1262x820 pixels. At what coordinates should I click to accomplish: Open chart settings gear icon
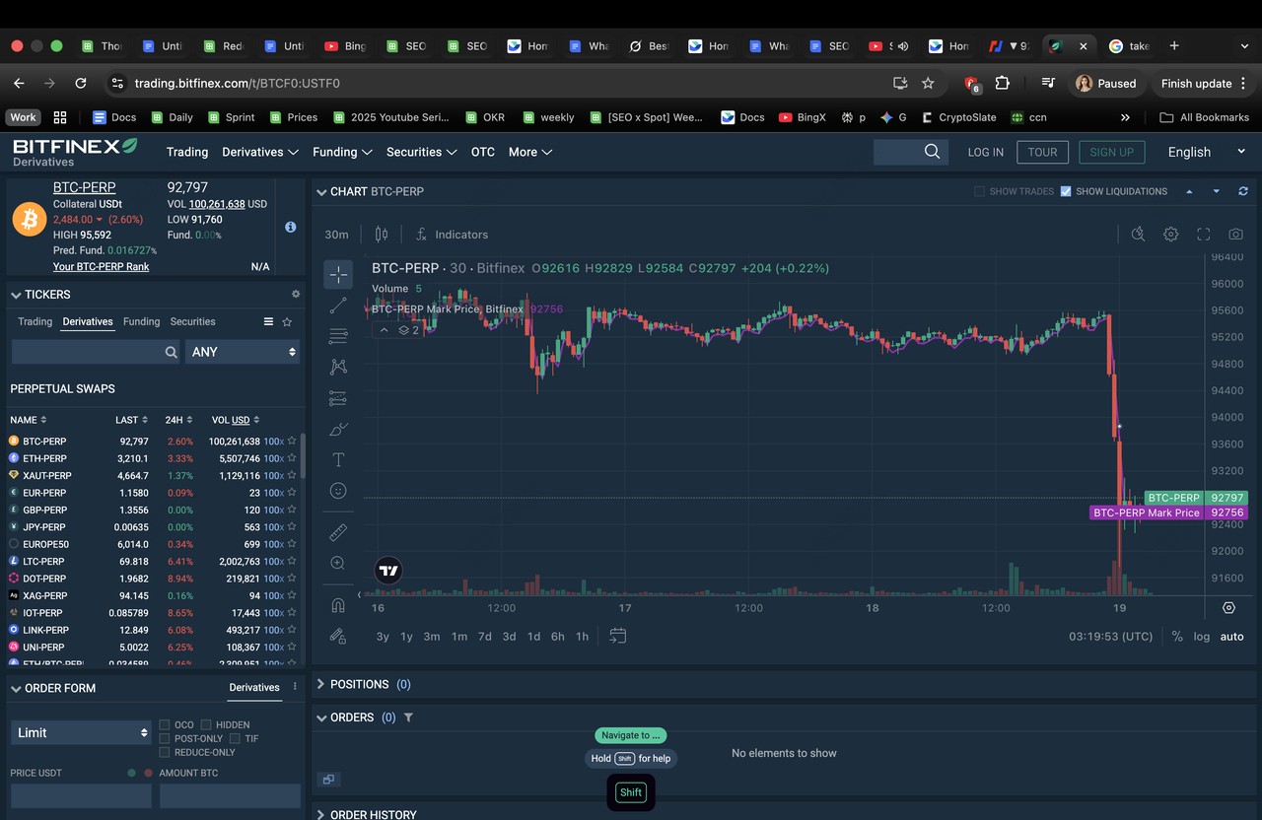pyautogui.click(x=1170, y=235)
